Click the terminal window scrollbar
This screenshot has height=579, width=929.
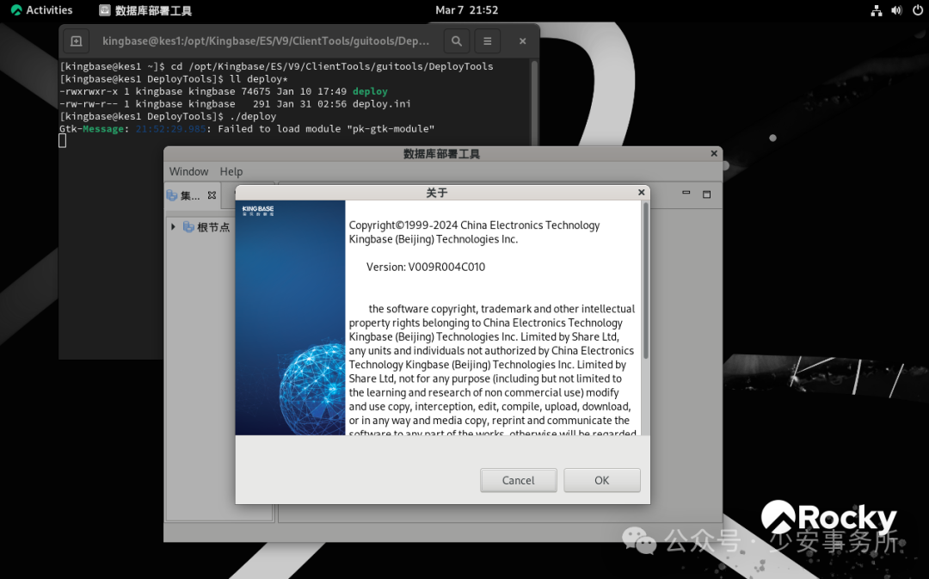(534, 104)
